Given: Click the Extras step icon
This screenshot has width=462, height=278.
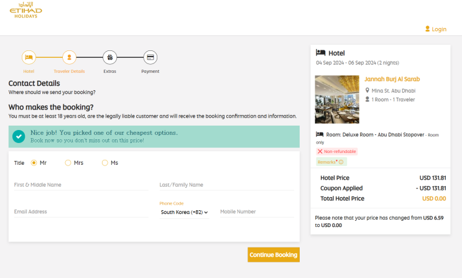Looking at the screenshot, I should [x=109, y=58].
